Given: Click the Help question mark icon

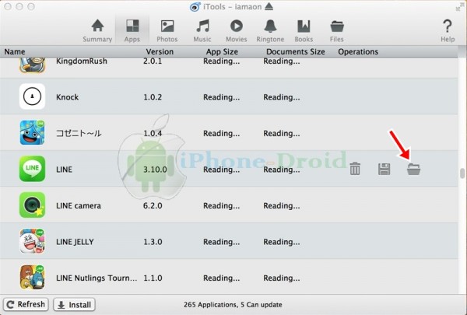Looking at the screenshot, I should point(448,26).
